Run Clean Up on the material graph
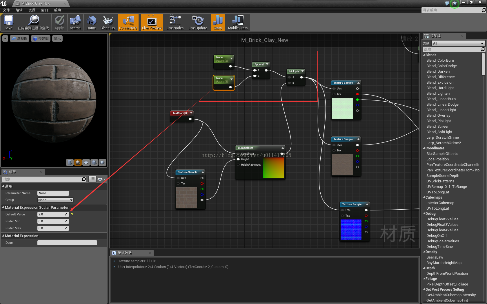The width and height of the screenshot is (487, 304). point(107,22)
